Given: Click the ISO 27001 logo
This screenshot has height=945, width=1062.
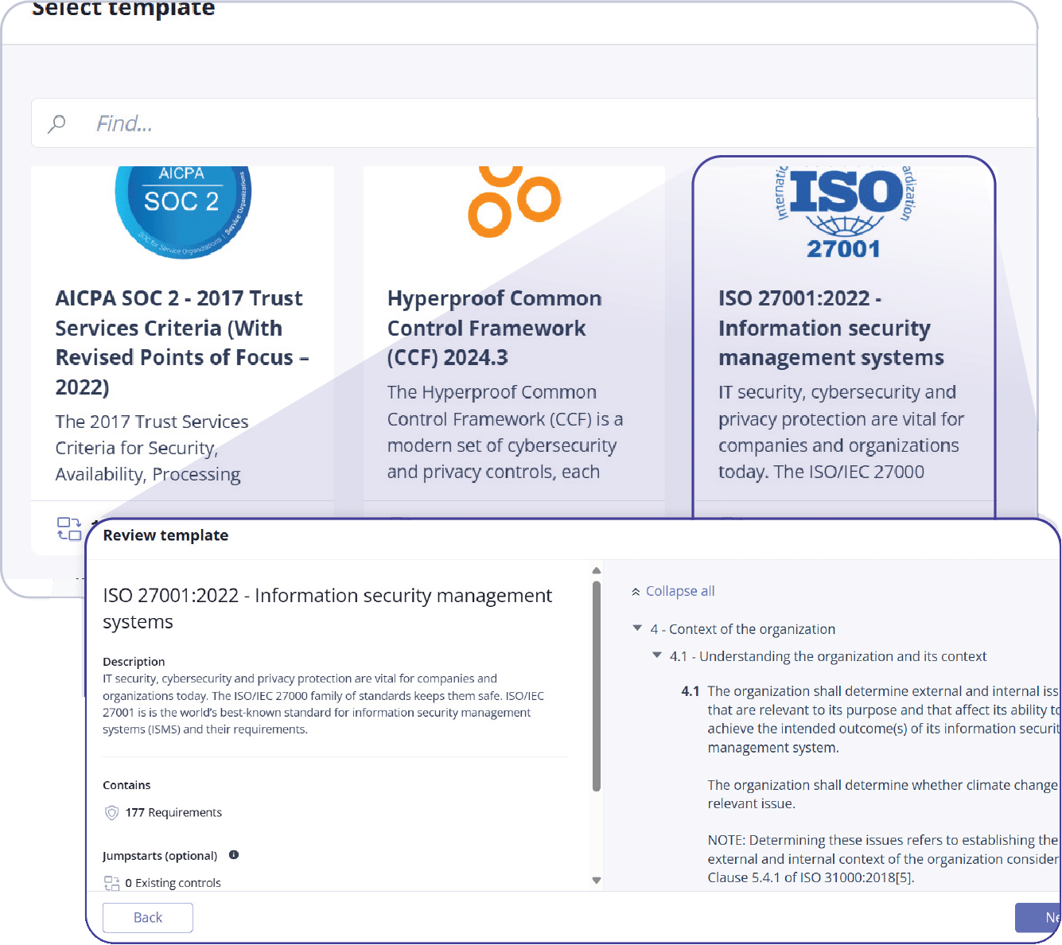Looking at the screenshot, I should (x=844, y=212).
